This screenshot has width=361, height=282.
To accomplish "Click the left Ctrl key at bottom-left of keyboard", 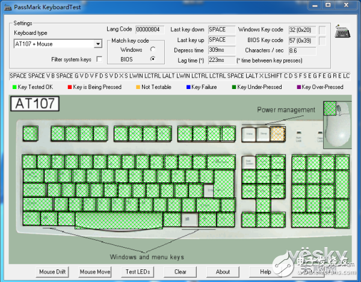I will [x=31, y=218].
